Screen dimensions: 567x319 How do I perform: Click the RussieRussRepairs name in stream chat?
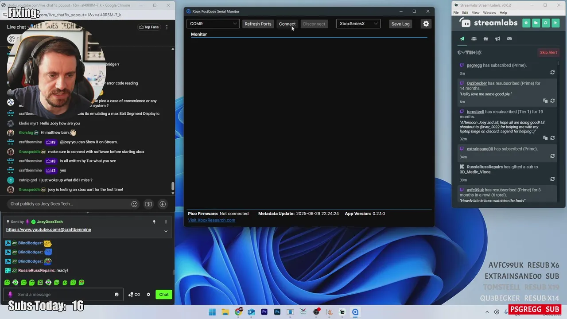click(36, 270)
